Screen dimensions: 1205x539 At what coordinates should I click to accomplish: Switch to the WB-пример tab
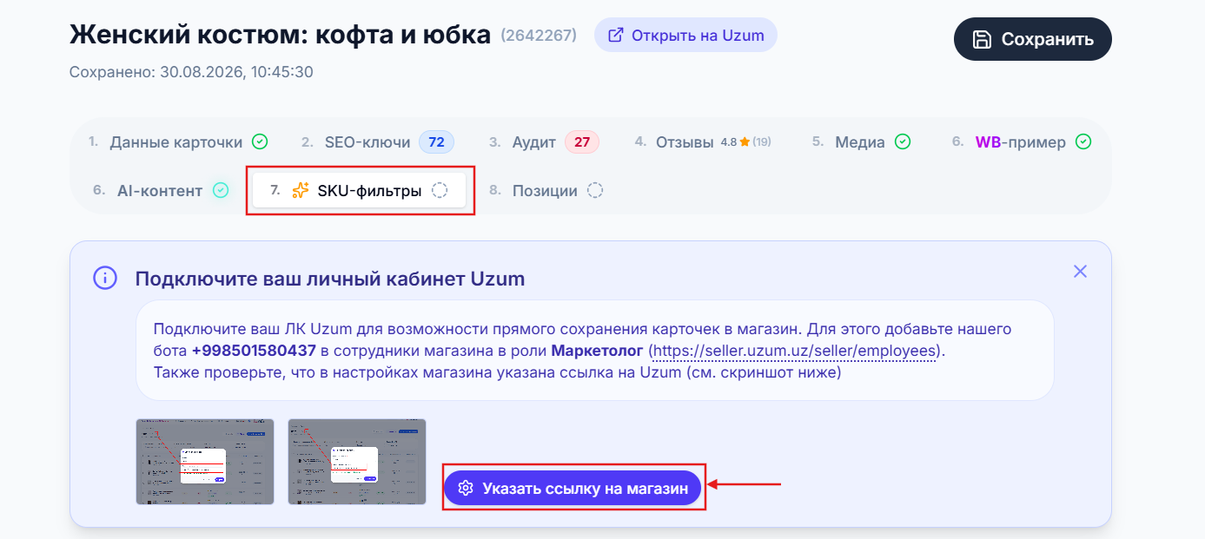1021,142
